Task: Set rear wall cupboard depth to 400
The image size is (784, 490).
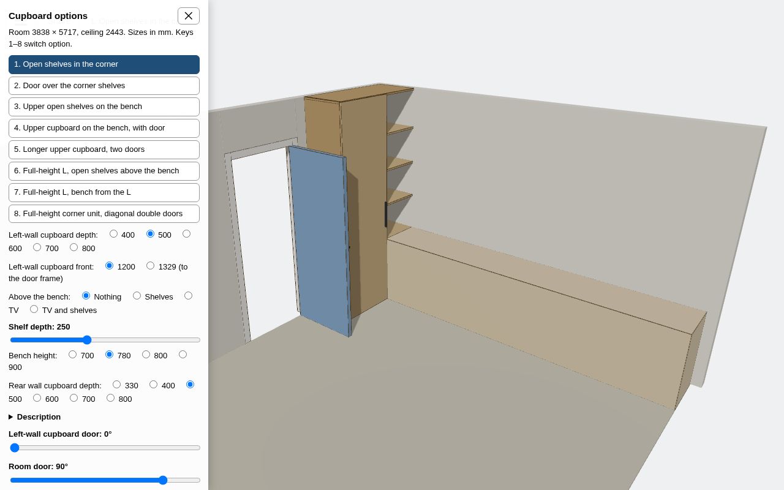Action: [153, 385]
